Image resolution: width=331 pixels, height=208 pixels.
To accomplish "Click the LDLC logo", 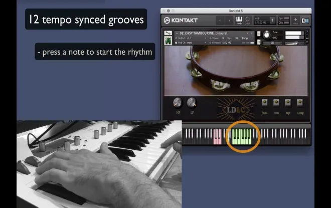I will coord(236,109).
